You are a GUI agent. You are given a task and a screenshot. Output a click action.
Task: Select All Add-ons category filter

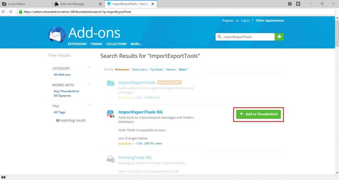point(62,75)
